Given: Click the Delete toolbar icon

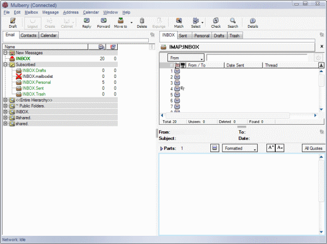Looking at the screenshot, I should [x=142, y=23].
